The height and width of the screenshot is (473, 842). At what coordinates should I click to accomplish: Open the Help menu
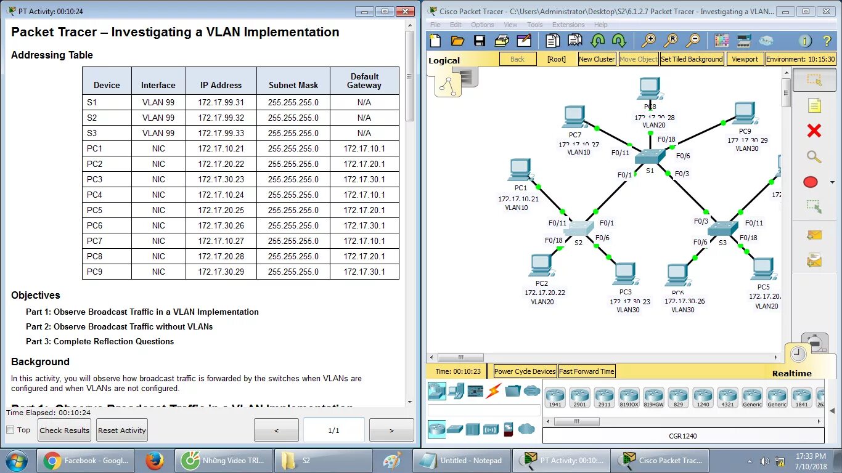601,25
